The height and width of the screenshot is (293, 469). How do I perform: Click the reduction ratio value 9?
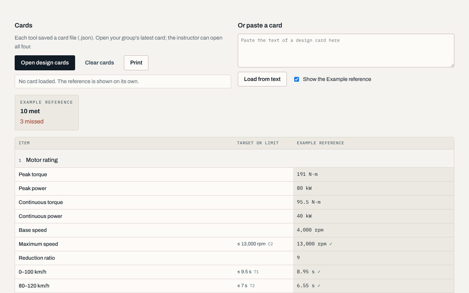click(298, 258)
